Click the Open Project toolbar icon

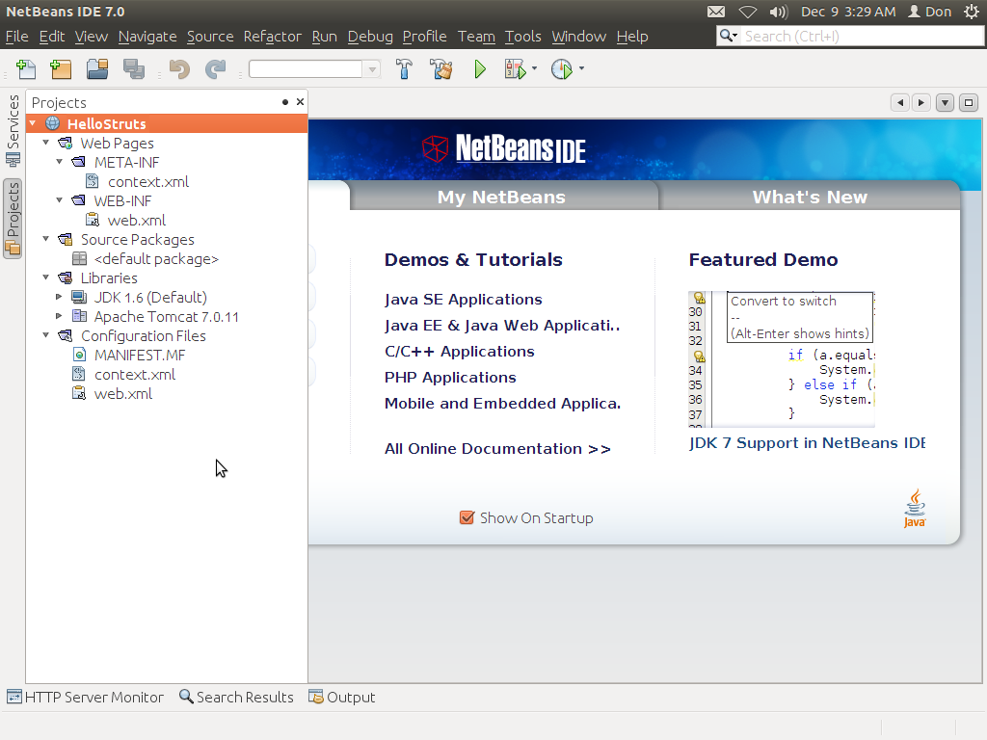97,69
